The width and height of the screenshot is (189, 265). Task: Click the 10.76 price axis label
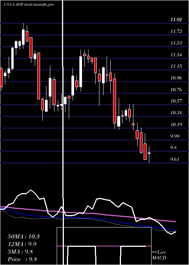tap(176, 89)
